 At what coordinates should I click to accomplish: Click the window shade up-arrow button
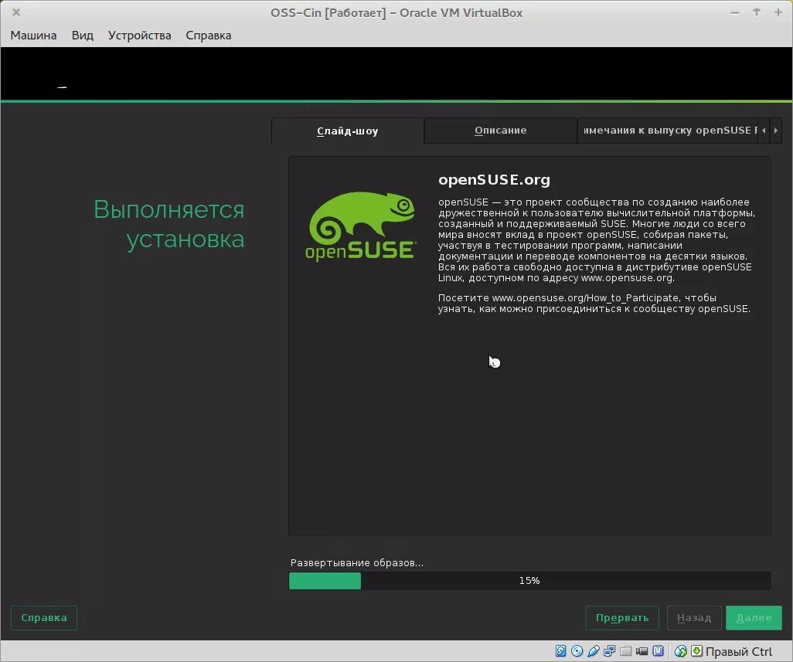tap(757, 12)
